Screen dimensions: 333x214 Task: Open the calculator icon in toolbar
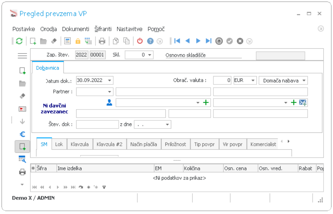[x=67, y=41]
